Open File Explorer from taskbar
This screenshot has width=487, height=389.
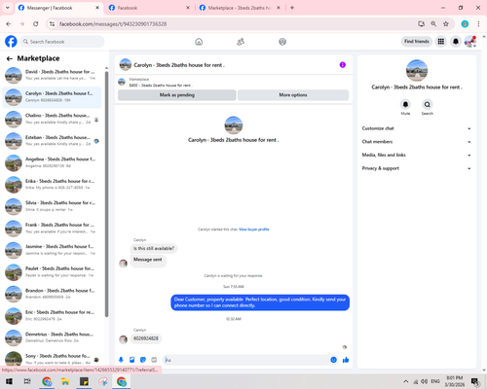tap(65, 381)
